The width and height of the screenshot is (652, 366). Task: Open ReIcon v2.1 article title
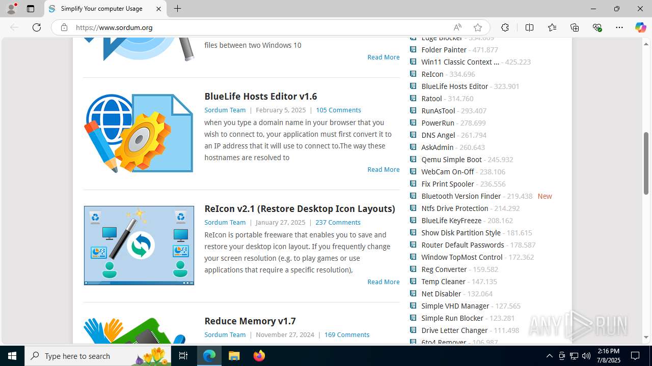click(300, 208)
